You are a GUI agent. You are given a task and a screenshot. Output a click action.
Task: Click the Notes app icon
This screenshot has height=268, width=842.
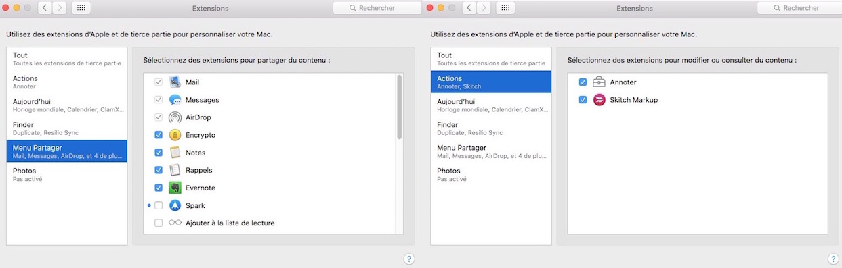tap(175, 153)
